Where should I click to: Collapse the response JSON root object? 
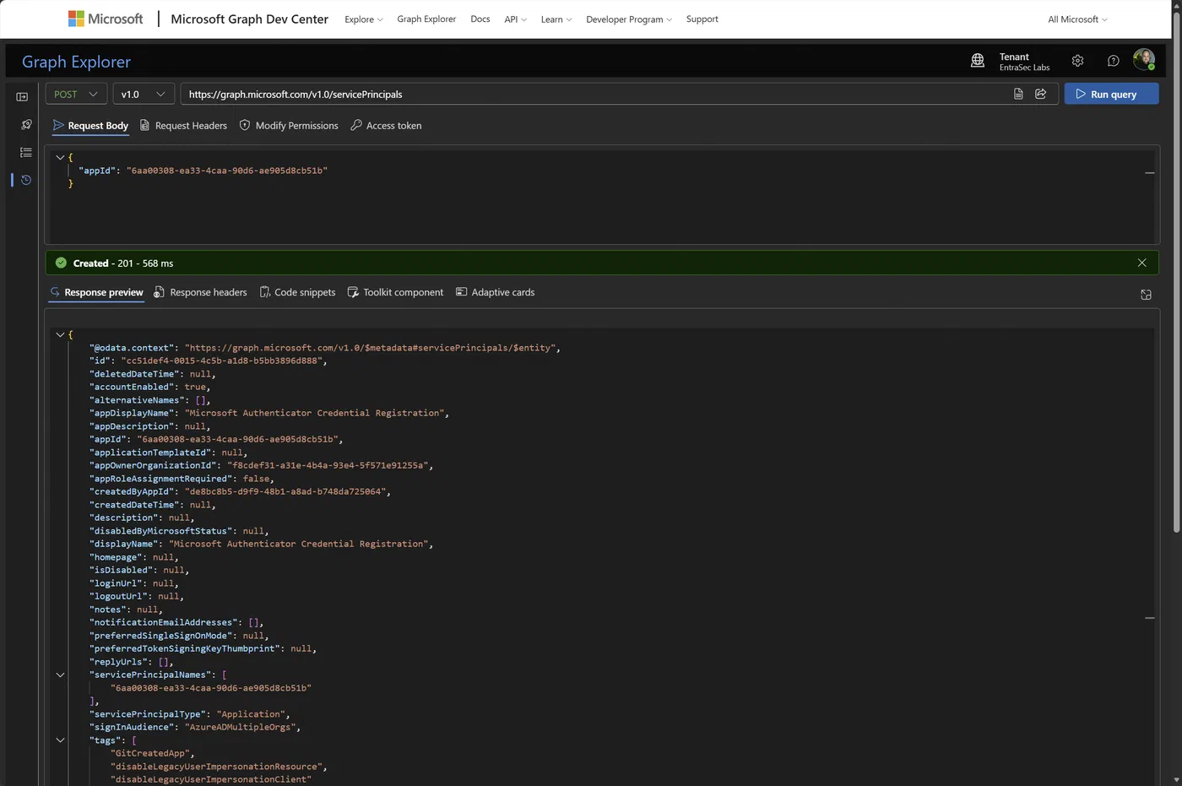(60, 334)
